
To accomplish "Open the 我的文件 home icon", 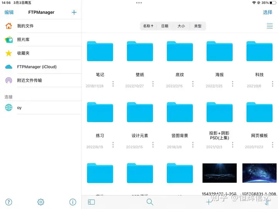I will tap(8, 26).
